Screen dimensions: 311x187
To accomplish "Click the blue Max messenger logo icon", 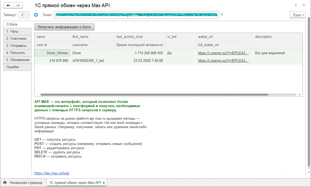I will click(x=36, y=15).
